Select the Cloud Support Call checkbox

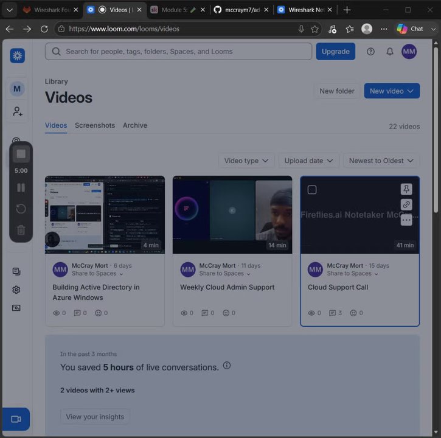[x=312, y=190]
